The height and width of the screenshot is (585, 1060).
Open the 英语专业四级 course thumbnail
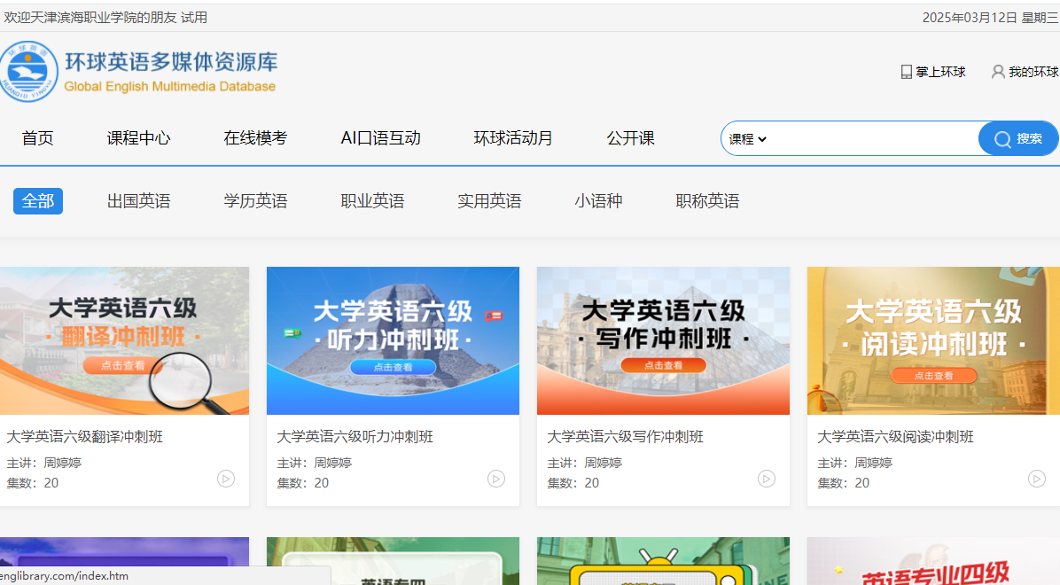[933, 562]
